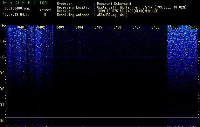Click the HROFFT program title
The width and height of the screenshot is (200, 127).
[20, 3]
